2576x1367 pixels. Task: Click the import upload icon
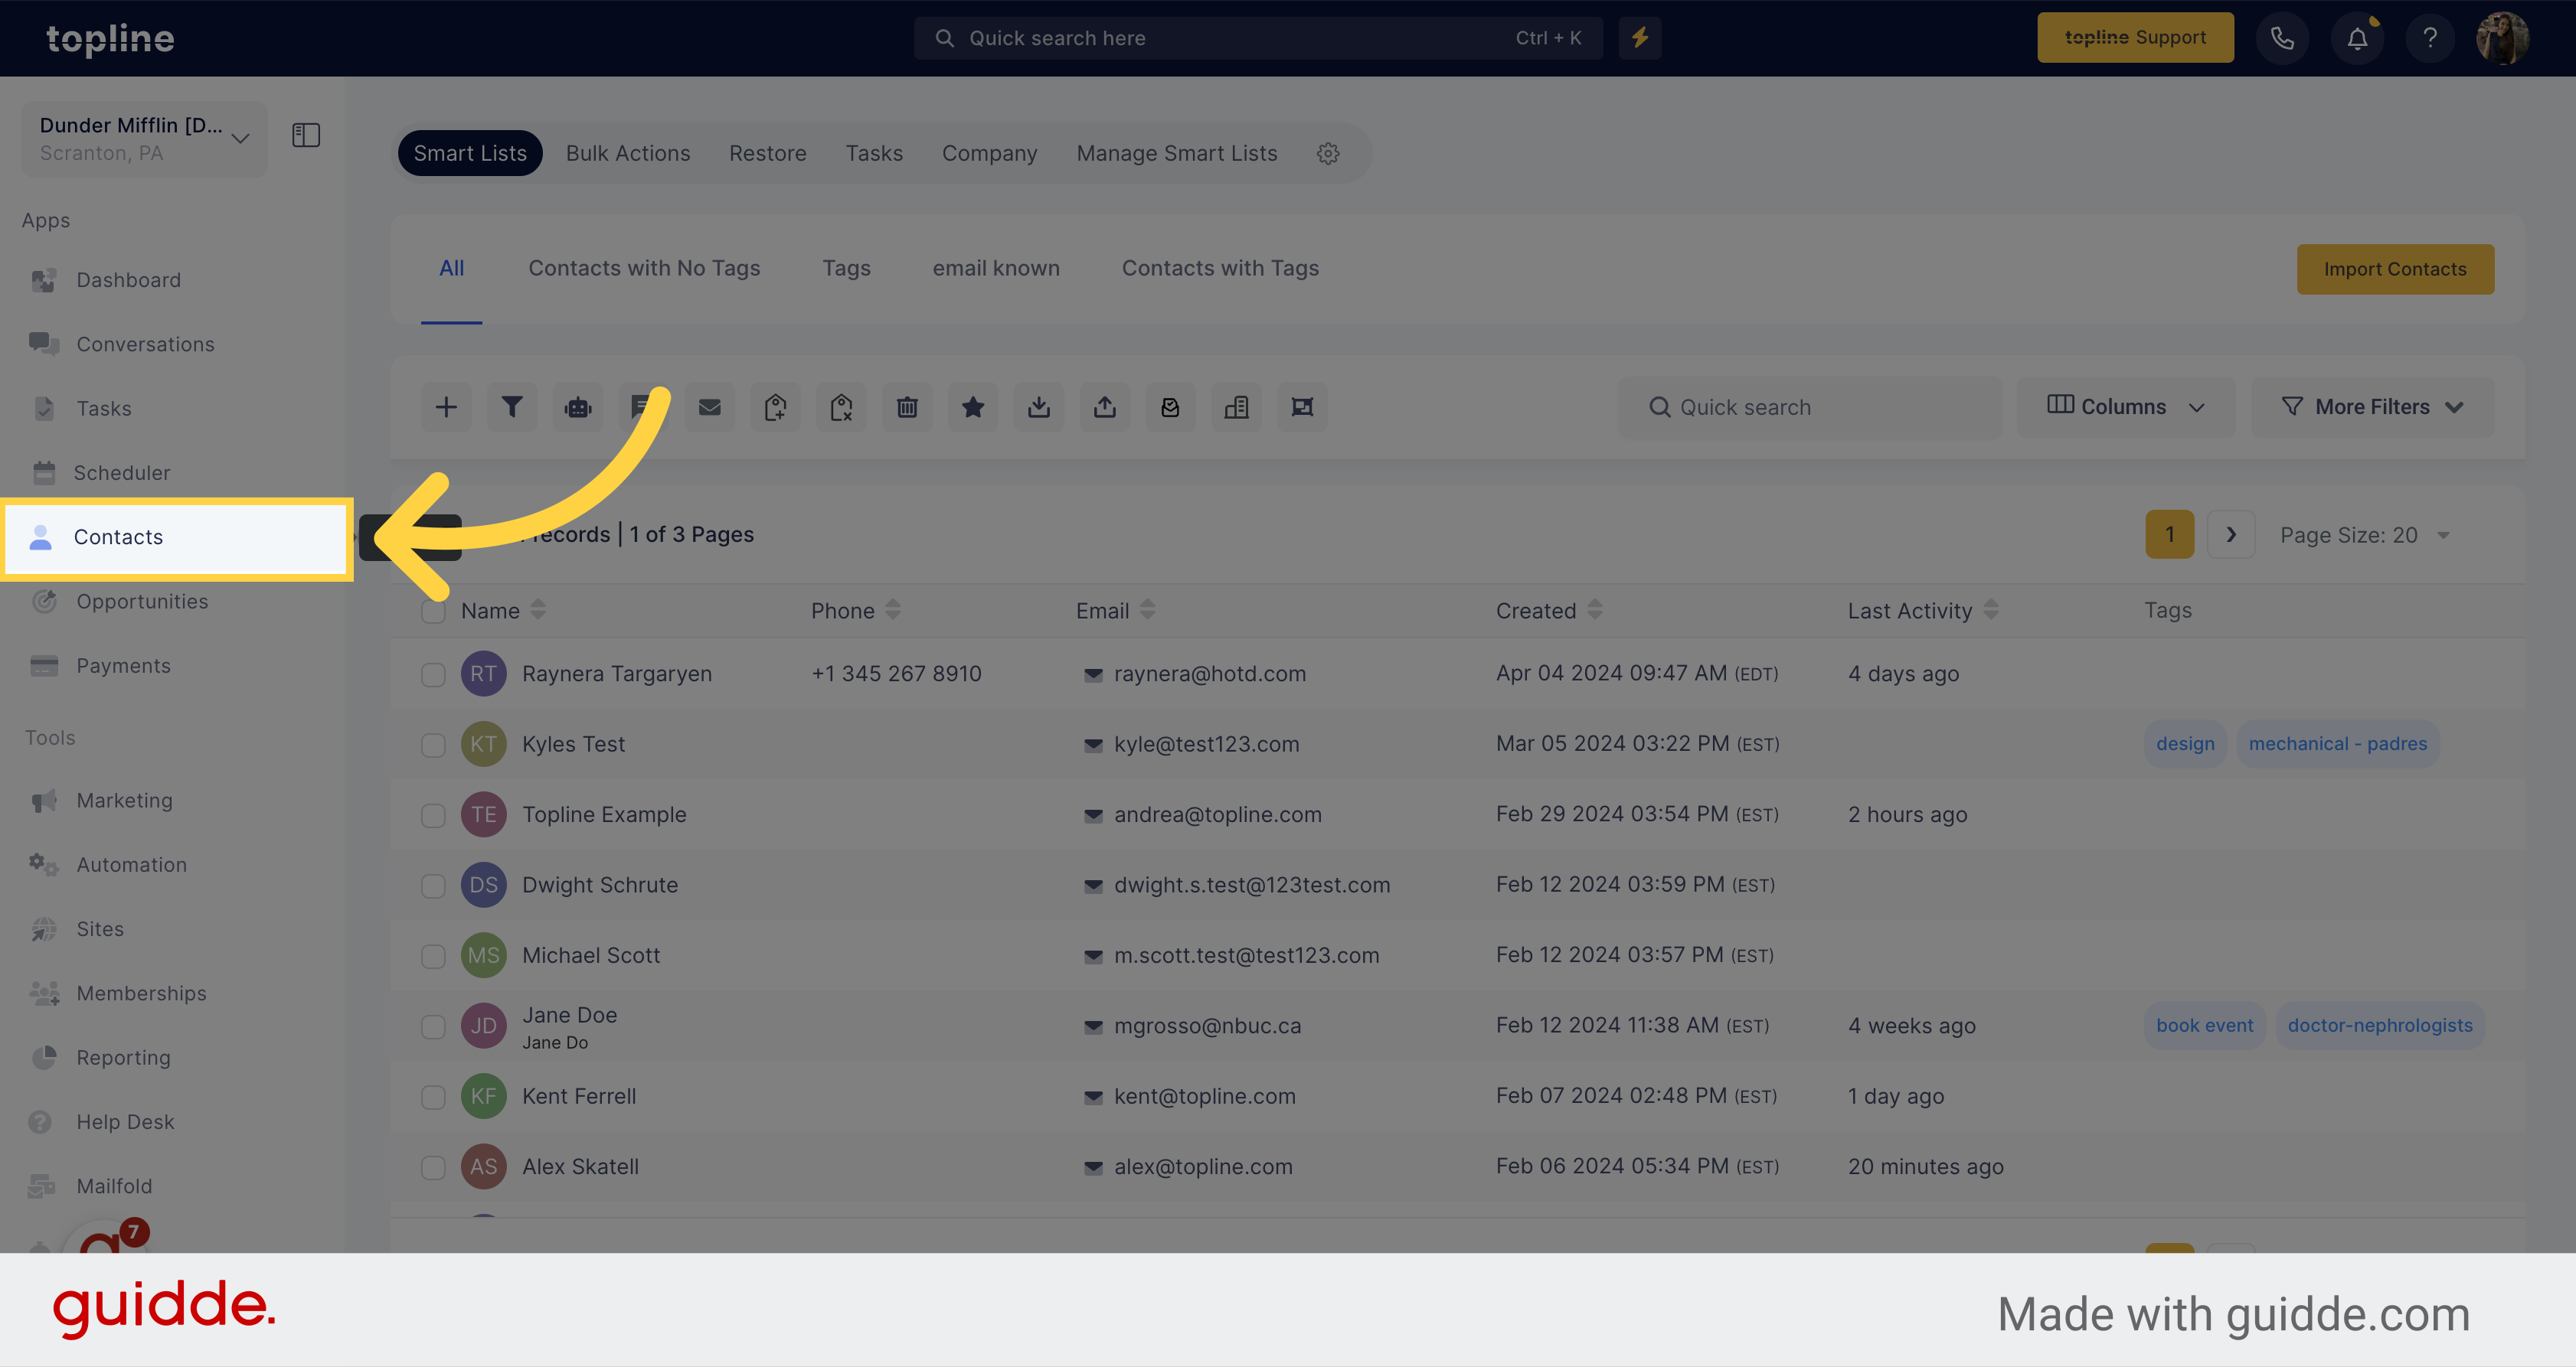[1105, 406]
